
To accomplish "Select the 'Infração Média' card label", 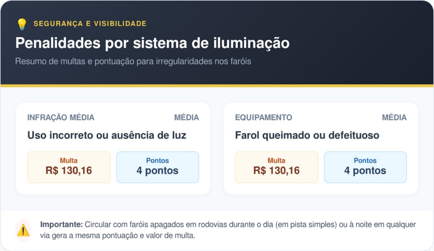I will pyautogui.click(x=61, y=118).
